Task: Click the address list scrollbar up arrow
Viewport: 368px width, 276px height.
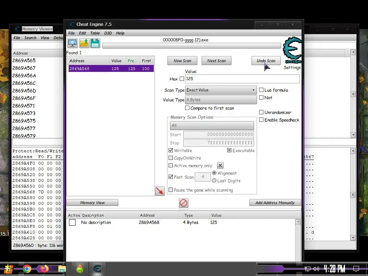Action: 298,222
